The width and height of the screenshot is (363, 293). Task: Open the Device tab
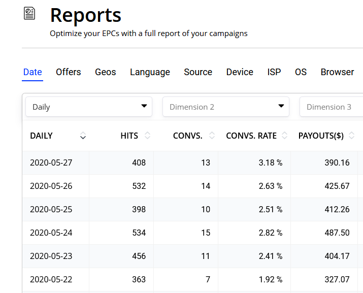tap(240, 72)
